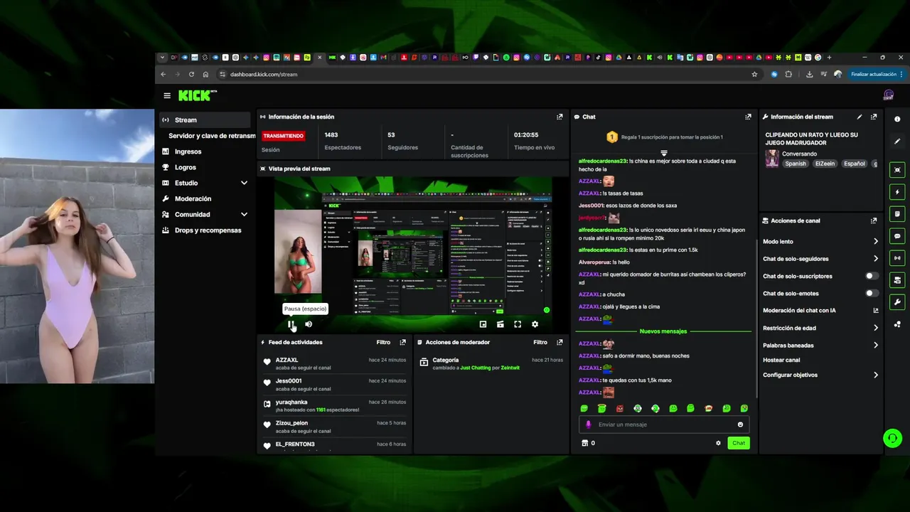Viewport: 910px width, 512px height.
Task: Select Stream in the sidebar
Action: coord(205,119)
